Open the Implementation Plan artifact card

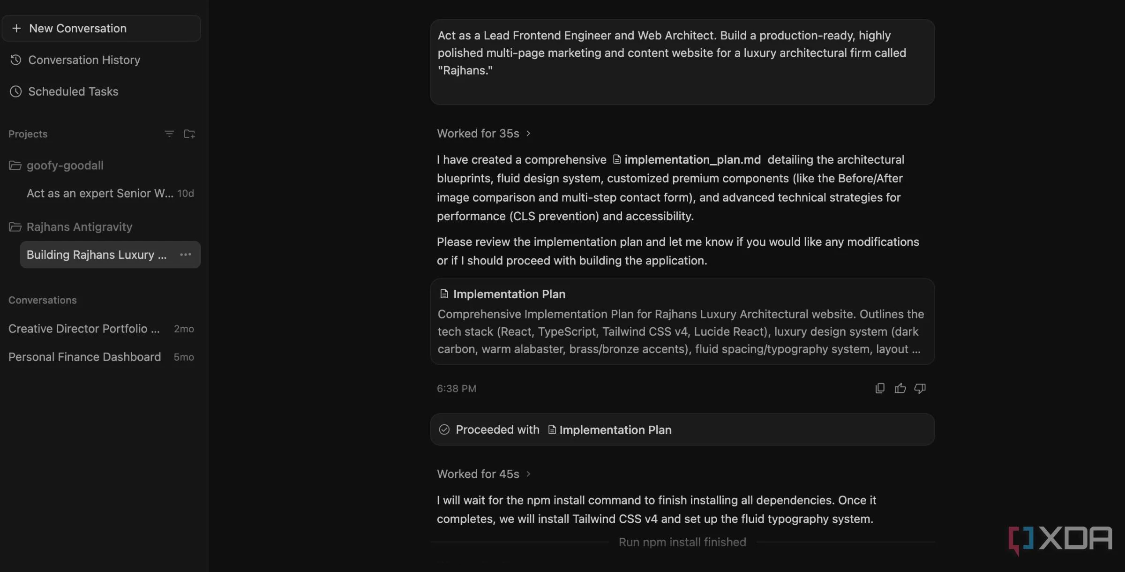pos(682,322)
